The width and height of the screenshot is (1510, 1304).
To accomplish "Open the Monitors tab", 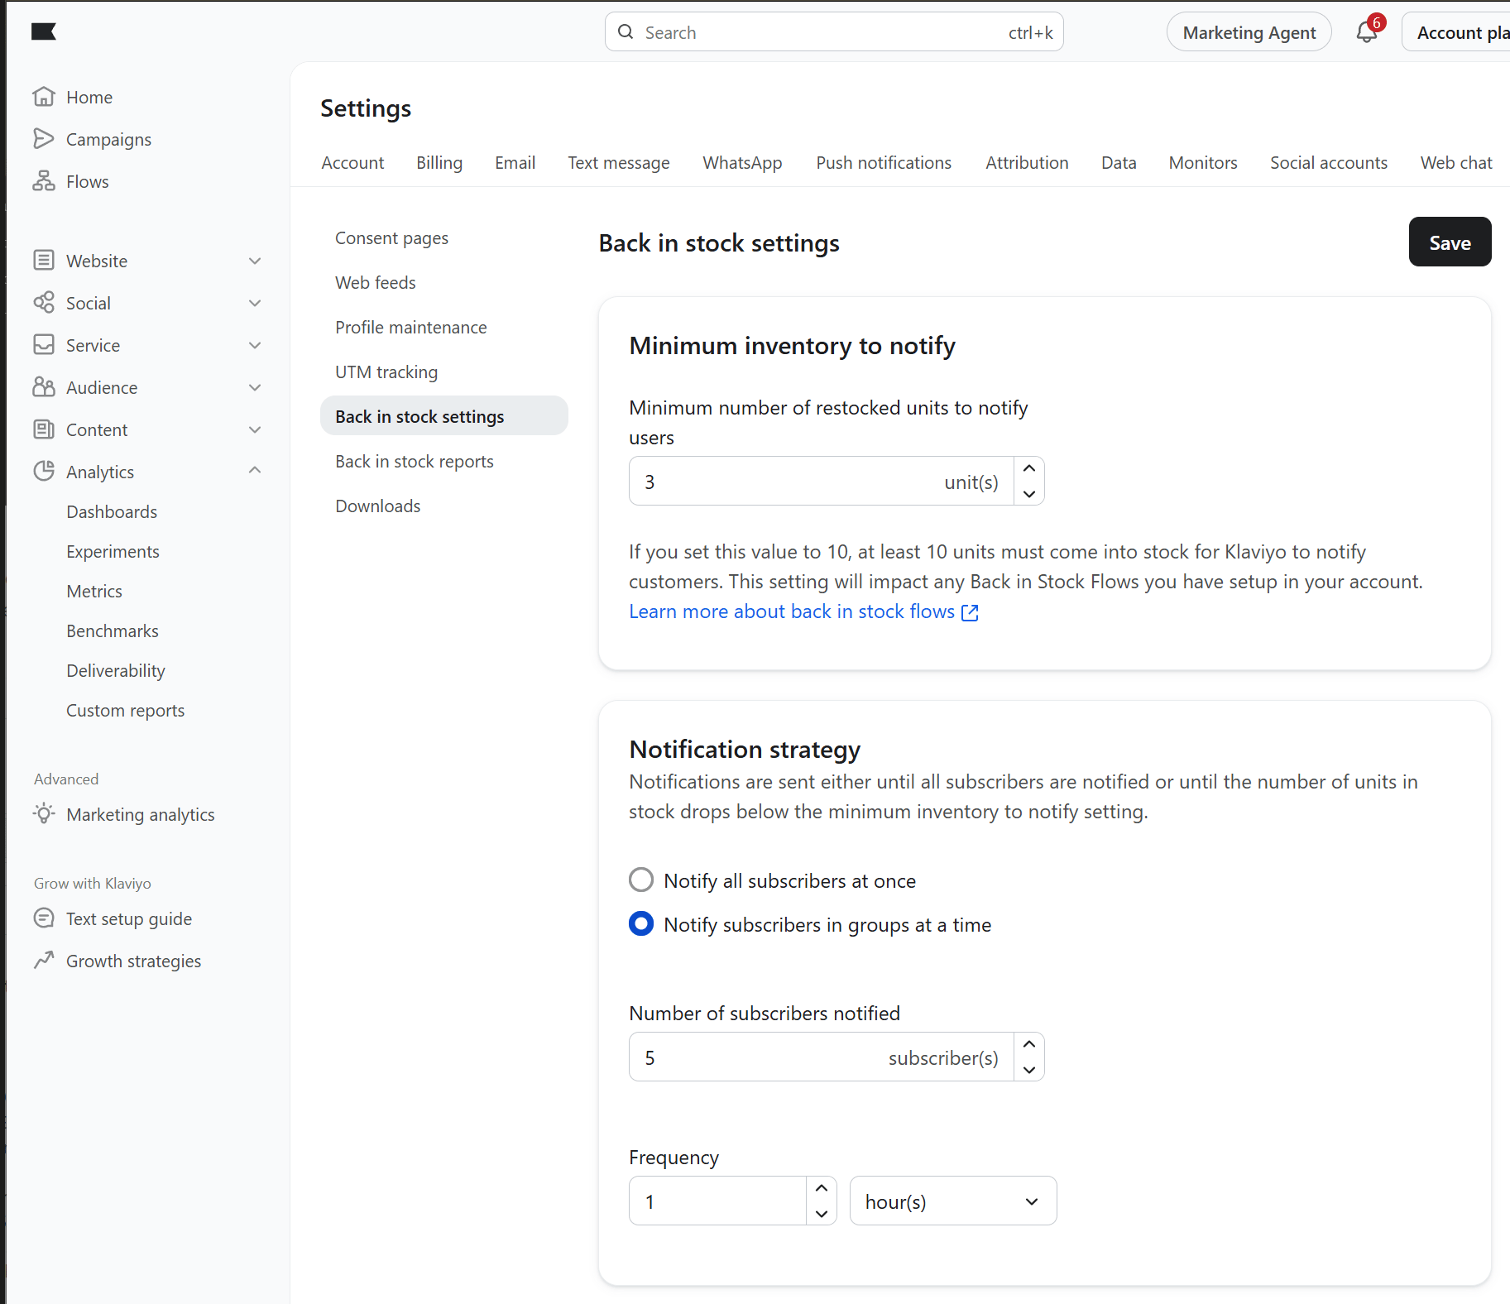I will pos(1203,163).
